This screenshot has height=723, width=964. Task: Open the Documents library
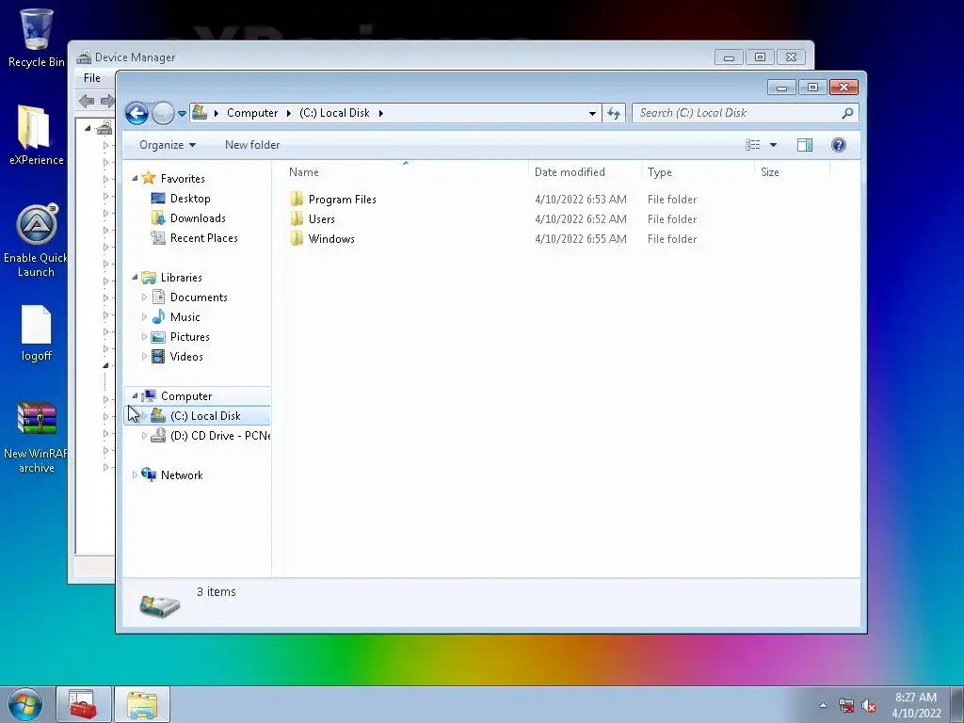tap(199, 297)
